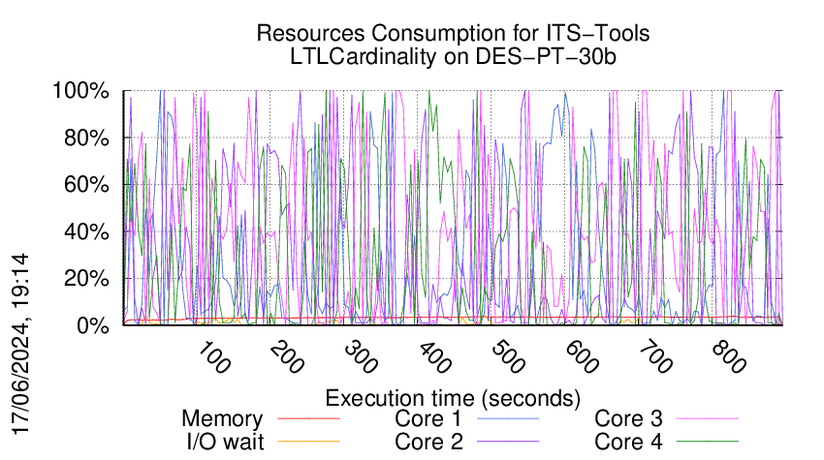Image resolution: width=824 pixels, height=460 pixels.
Task: Click the '500' x-axis tick label
Action: click(x=508, y=358)
